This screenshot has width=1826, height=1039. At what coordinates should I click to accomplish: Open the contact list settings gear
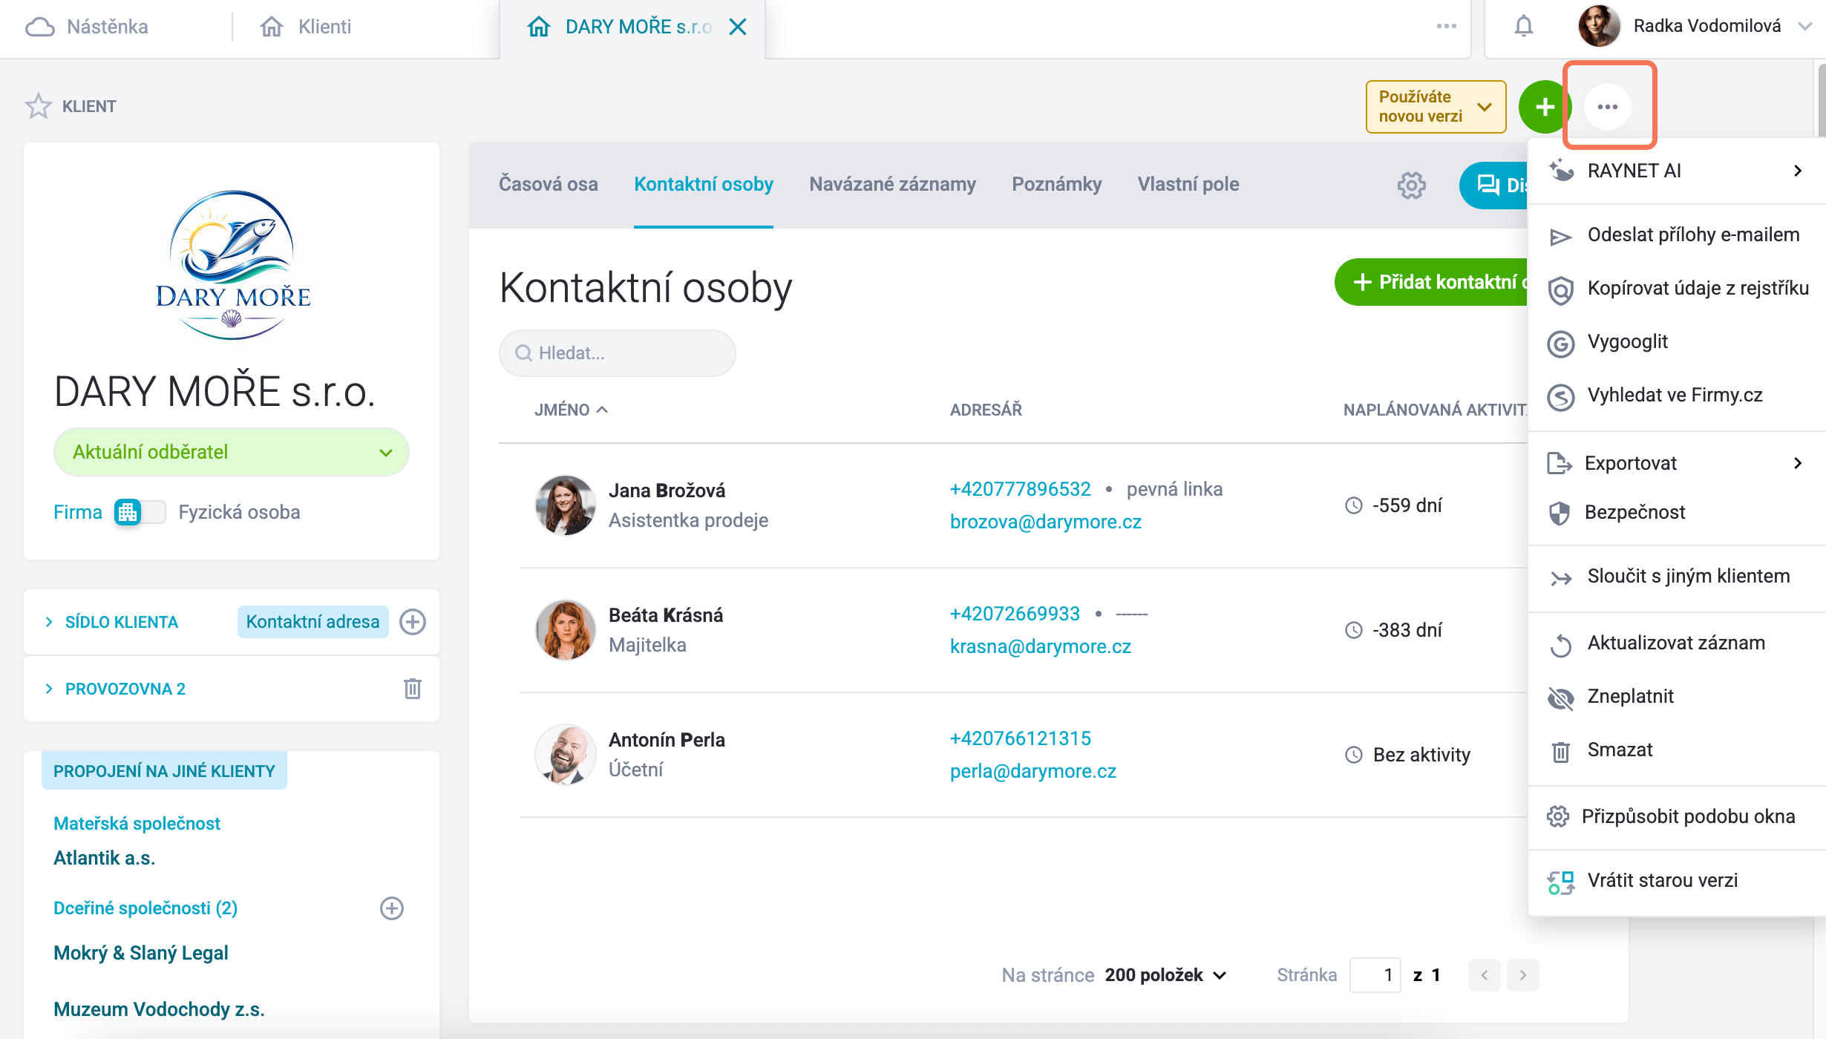click(1411, 185)
